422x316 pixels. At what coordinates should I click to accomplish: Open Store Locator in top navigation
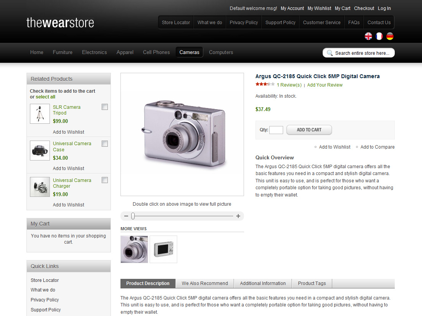pyautogui.click(x=176, y=23)
